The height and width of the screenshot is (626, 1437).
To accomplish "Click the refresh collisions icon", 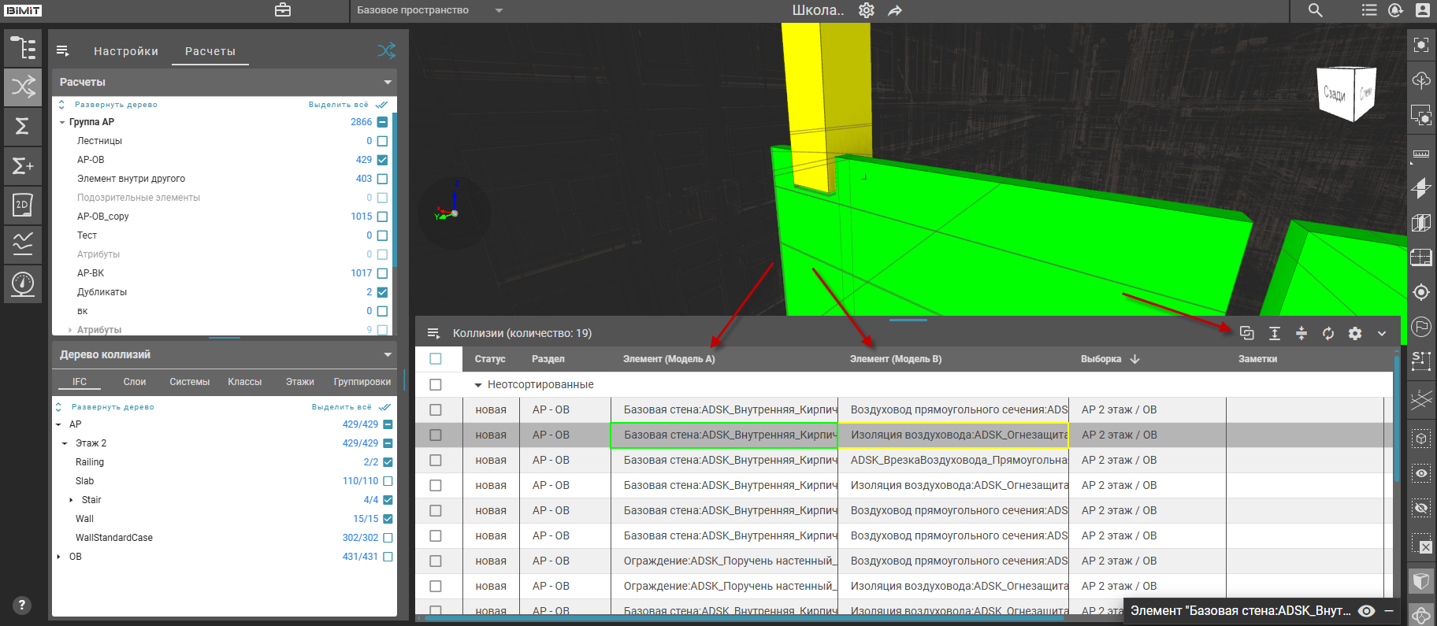I will [1328, 333].
